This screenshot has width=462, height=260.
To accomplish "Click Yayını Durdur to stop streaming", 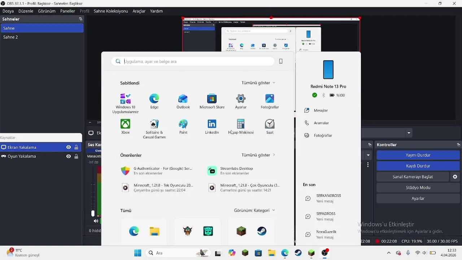I will click(x=418, y=155).
